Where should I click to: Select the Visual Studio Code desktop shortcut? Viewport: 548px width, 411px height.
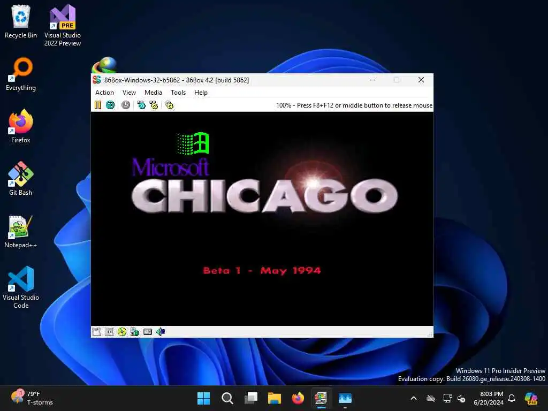point(21,287)
